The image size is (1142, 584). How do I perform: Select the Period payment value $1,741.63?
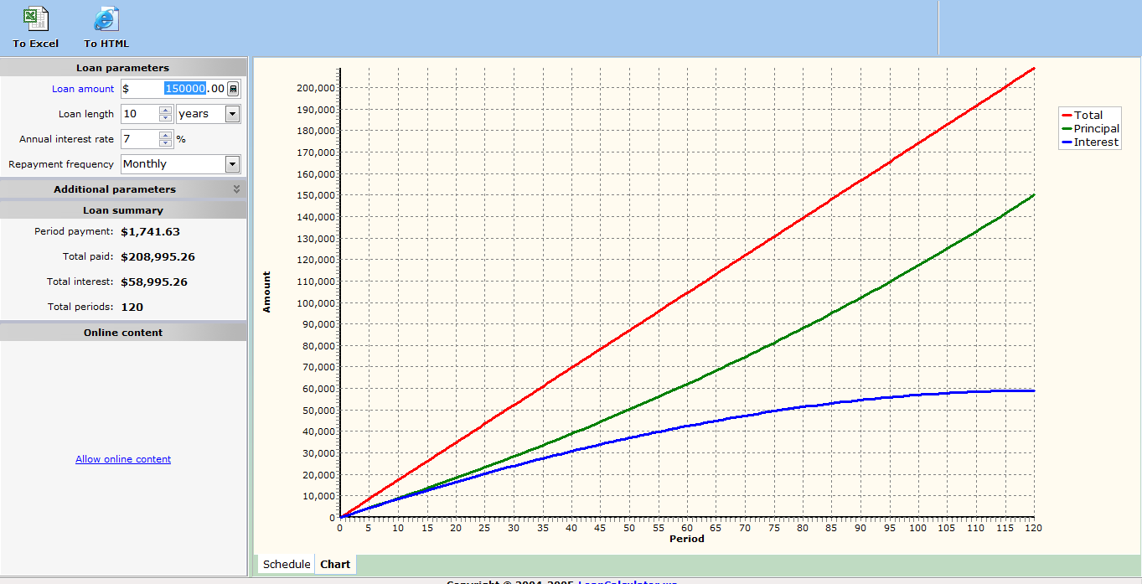pyautogui.click(x=150, y=232)
